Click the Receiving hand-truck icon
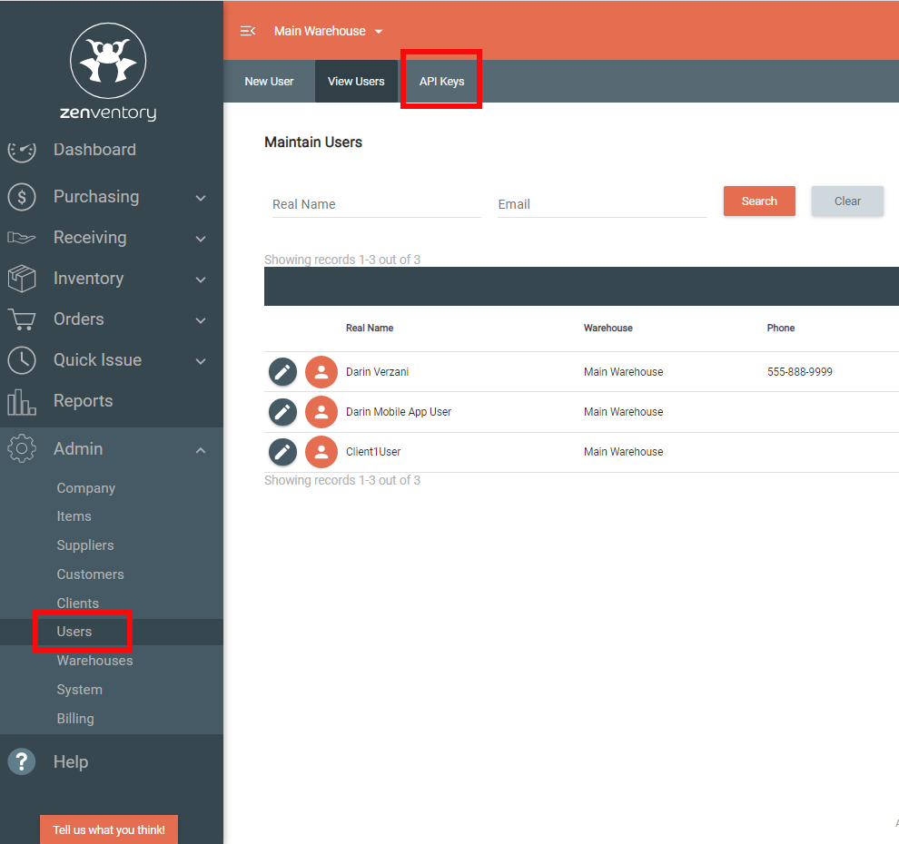Screen dimensions: 899x844 [x=21, y=237]
